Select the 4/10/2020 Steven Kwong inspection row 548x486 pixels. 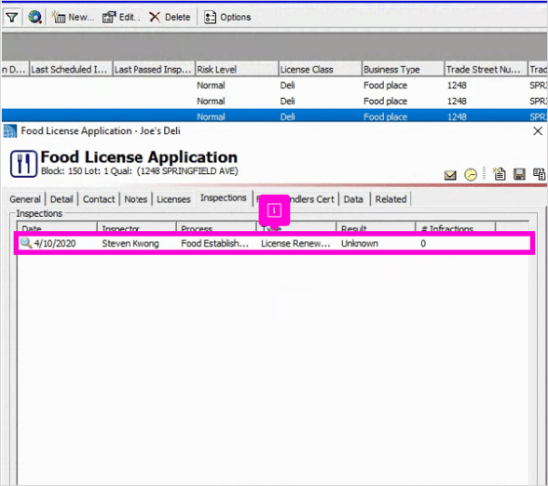point(274,243)
